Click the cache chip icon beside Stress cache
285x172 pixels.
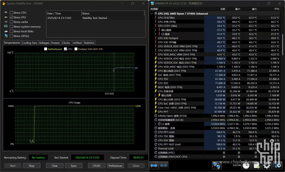(6, 22)
